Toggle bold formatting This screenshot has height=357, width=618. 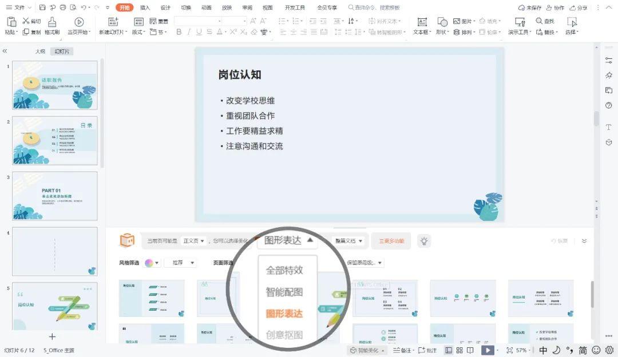179,32
